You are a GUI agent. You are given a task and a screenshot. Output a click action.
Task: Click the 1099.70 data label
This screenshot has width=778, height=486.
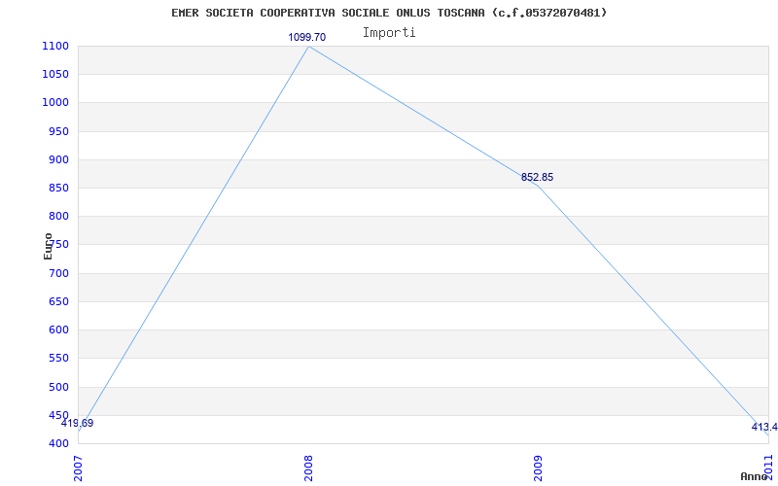(307, 37)
